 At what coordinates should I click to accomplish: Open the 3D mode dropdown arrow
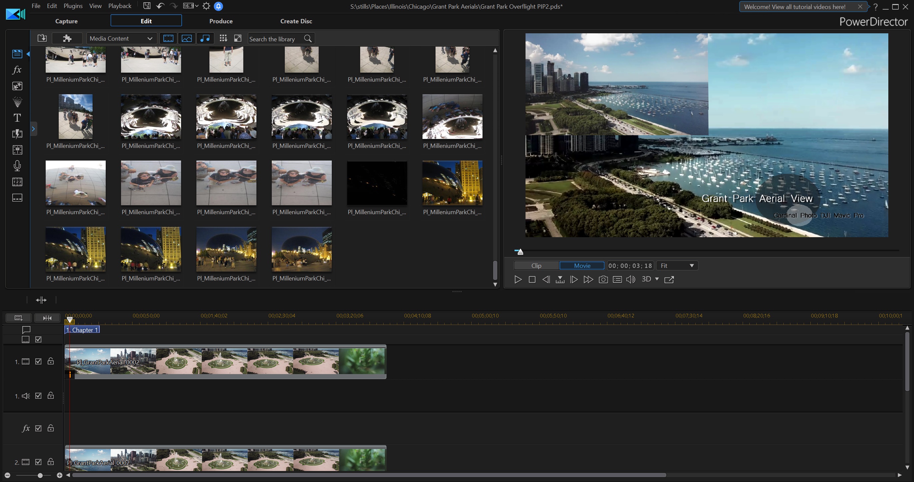pyautogui.click(x=657, y=279)
